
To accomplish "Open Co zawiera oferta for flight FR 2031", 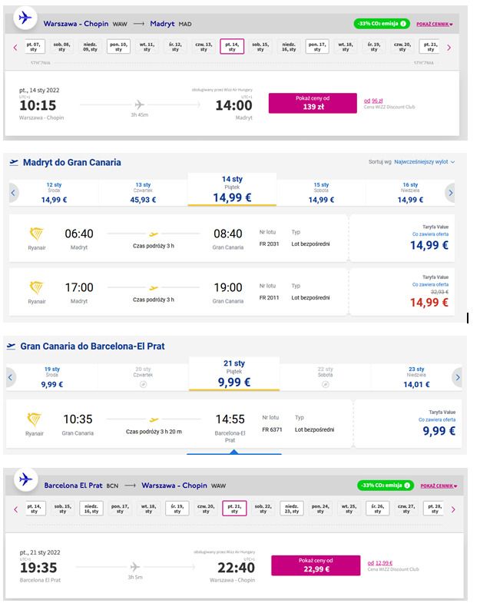I will coord(430,234).
